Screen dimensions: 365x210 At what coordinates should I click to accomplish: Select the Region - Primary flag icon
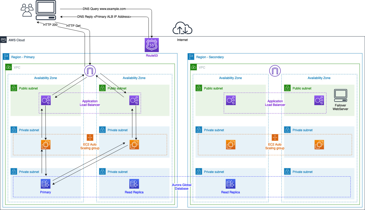pyautogui.click(x=6, y=57)
